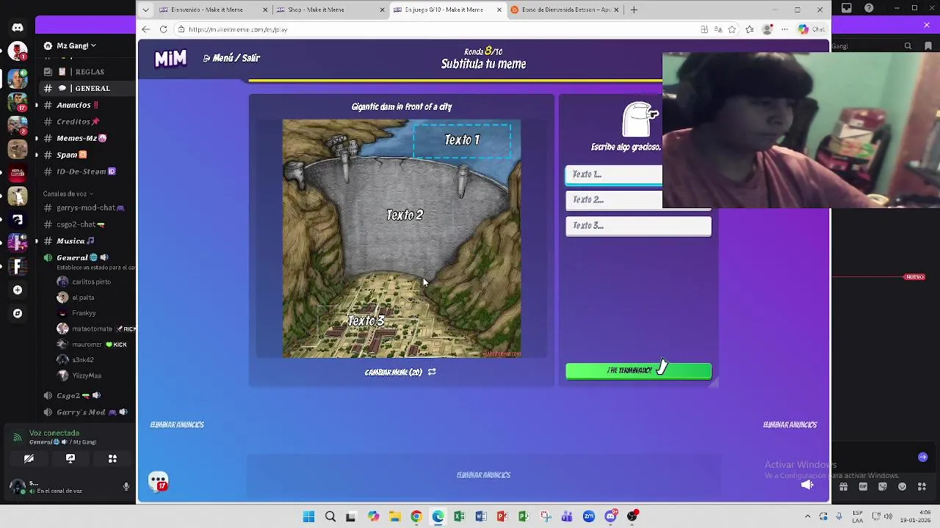Viewport: 940px width, 528px height.
Task: Click the green ¡He terminado! button
Action: [x=638, y=371]
